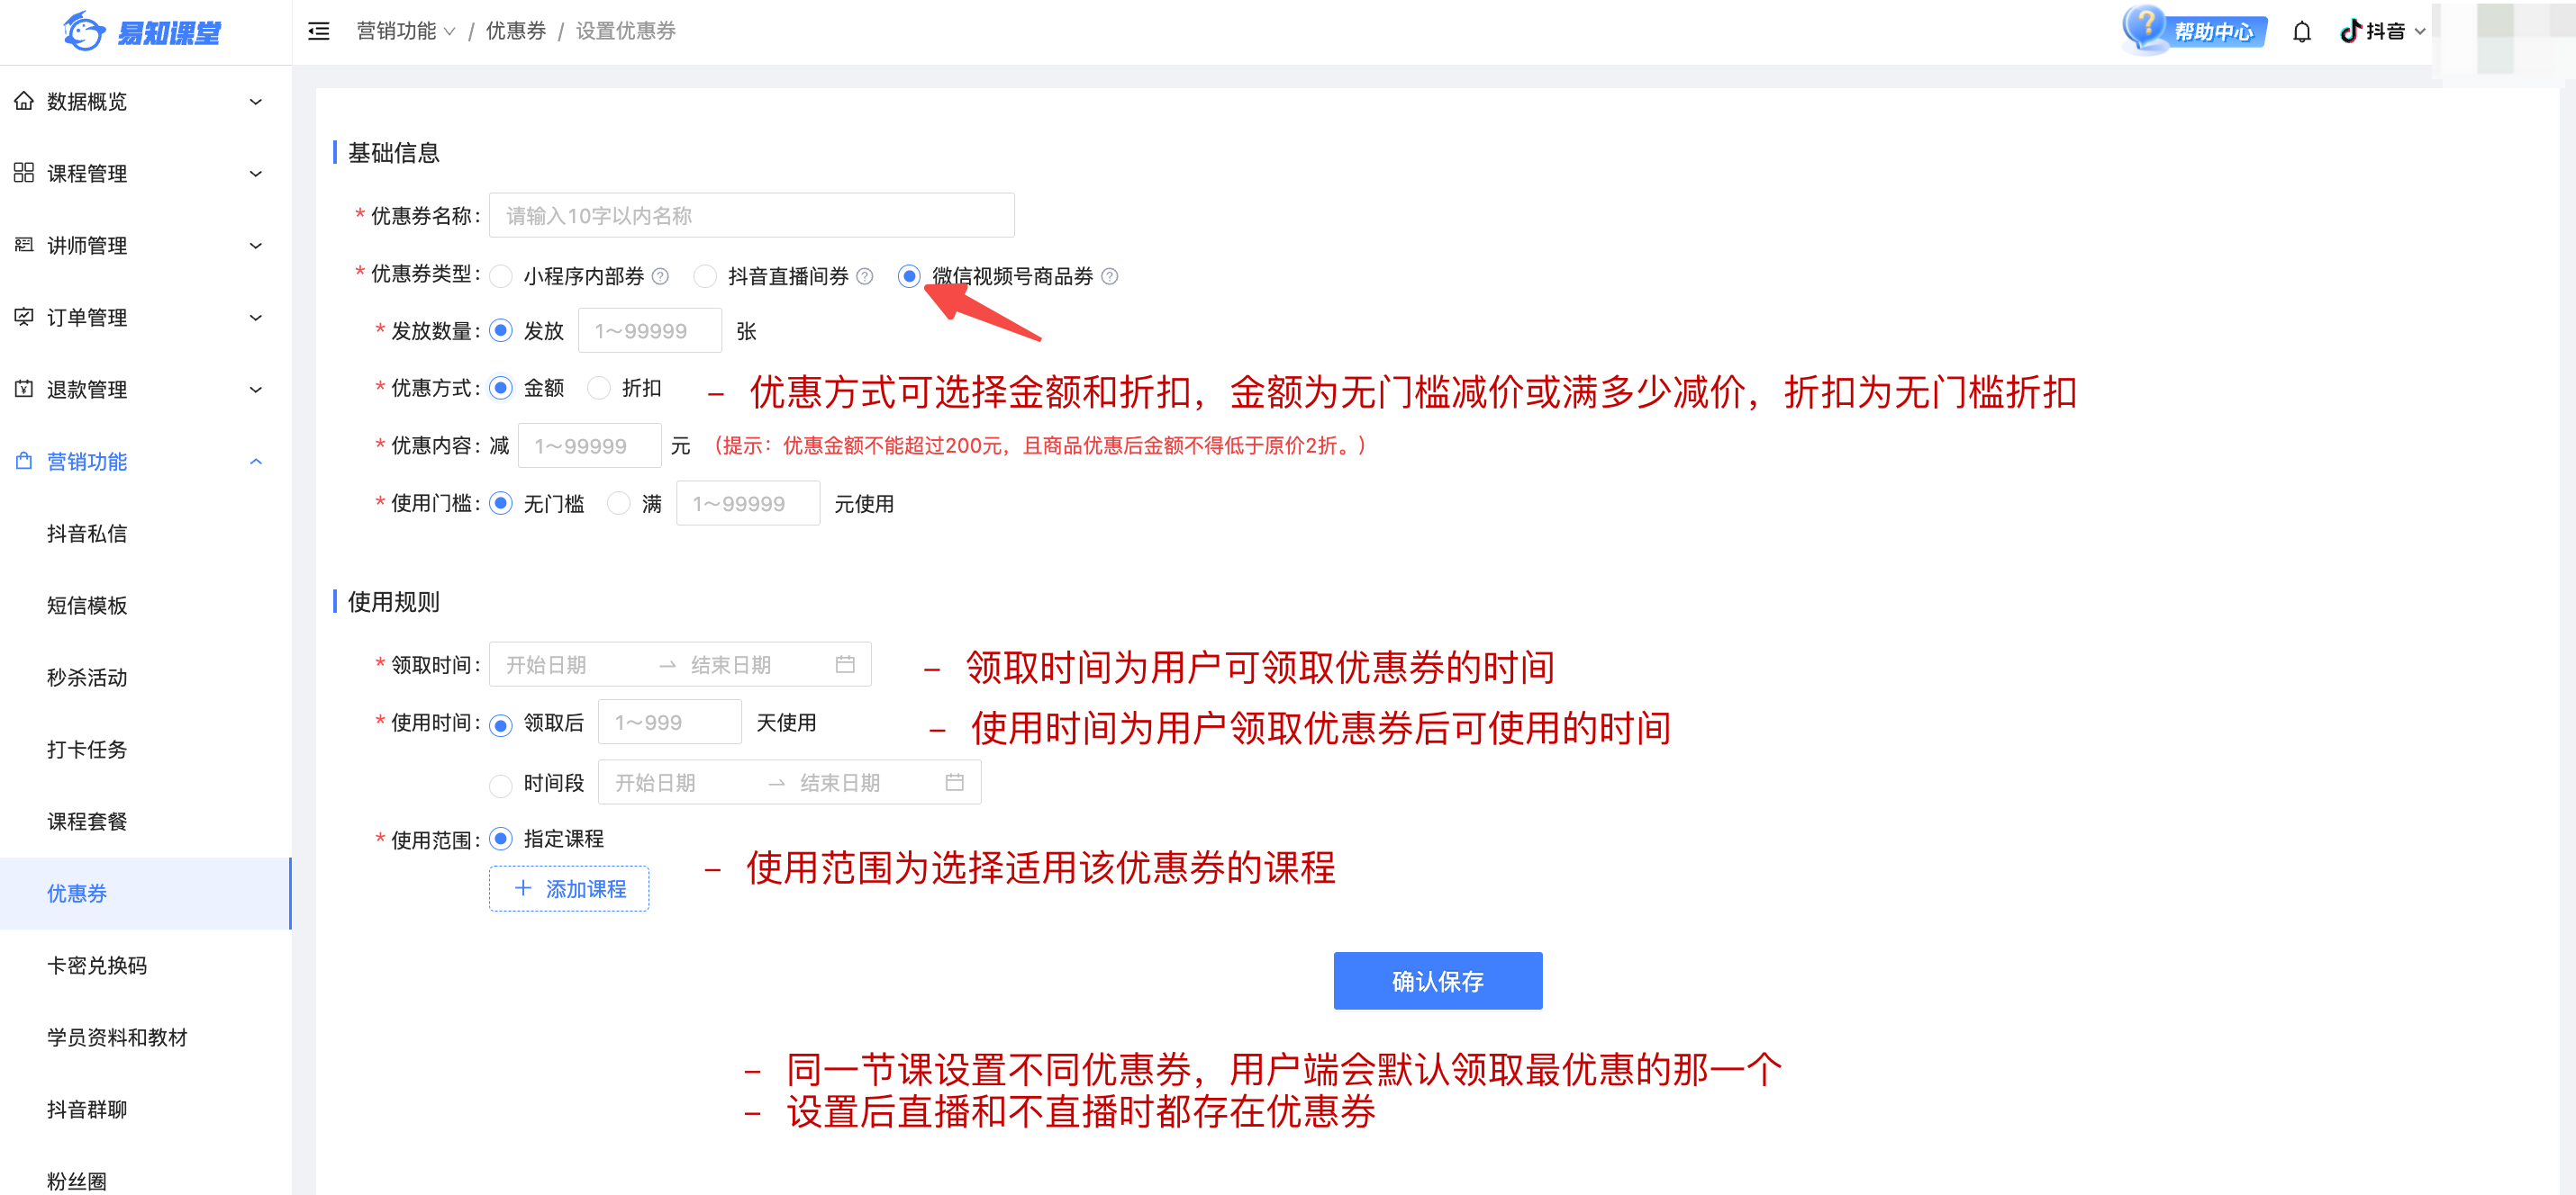
Task: Show help tip for 抖音直播间券
Action: 865,275
